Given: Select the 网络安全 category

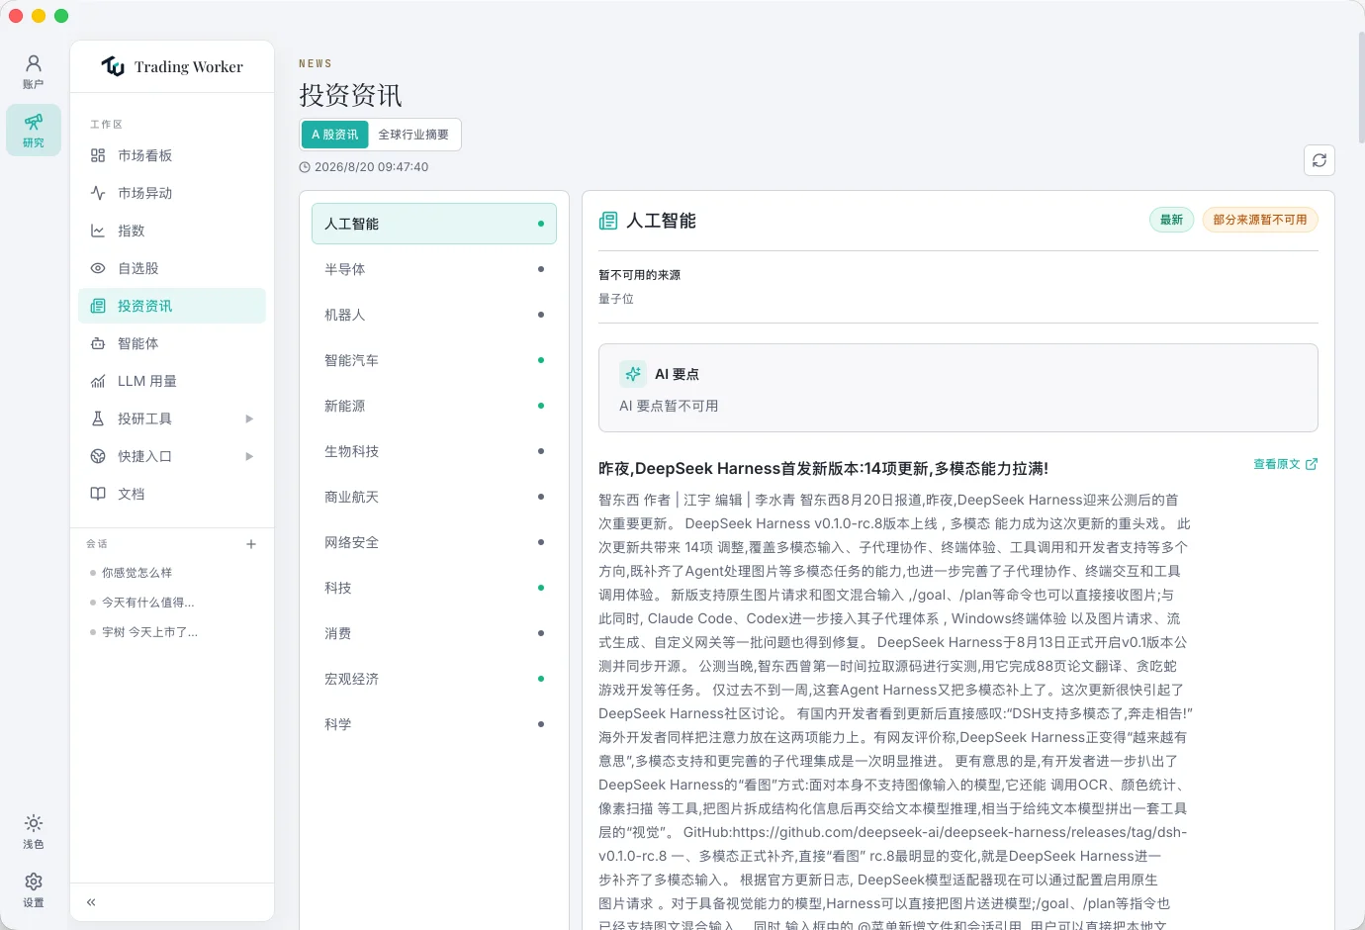Looking at the screenshot, I should [x=434, y=542].
